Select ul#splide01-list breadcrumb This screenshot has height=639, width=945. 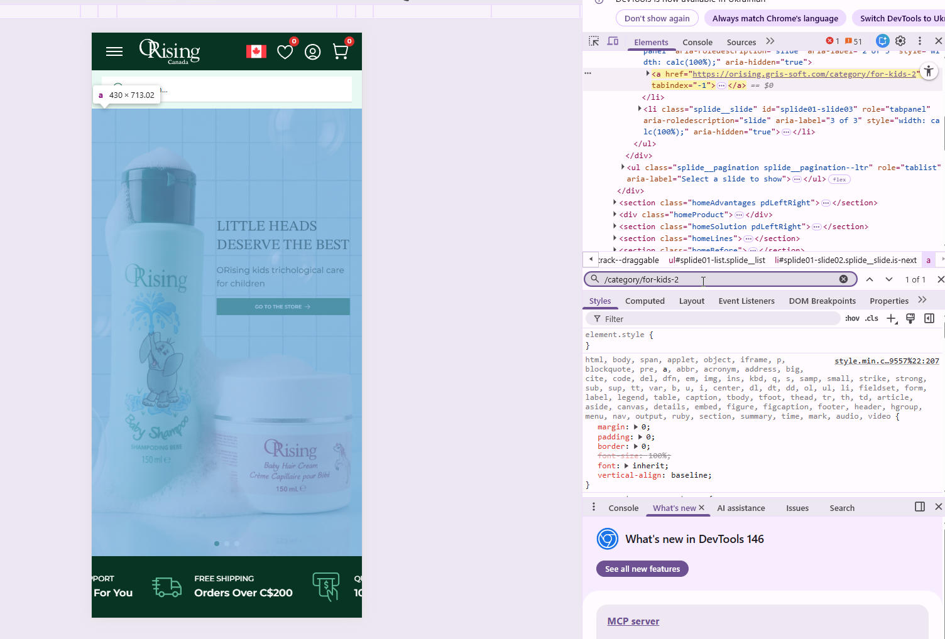point(717,260)
